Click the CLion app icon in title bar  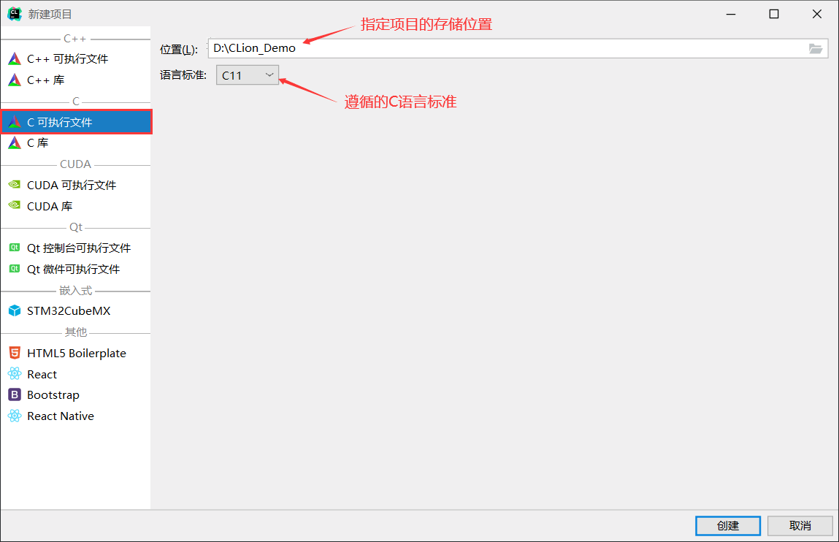click(15, 14)
